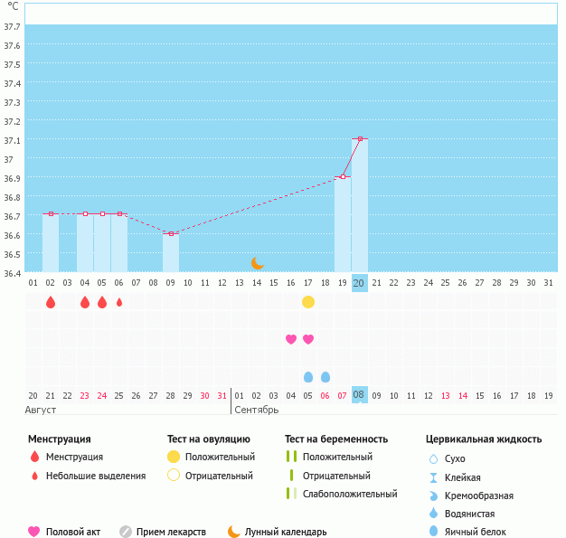Screen dimensions: 566x538
Task: Click the highlighted date 08 in the calendar row
Action: (359, 395)
